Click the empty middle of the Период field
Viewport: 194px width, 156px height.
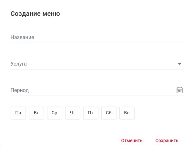coord(97,90)
